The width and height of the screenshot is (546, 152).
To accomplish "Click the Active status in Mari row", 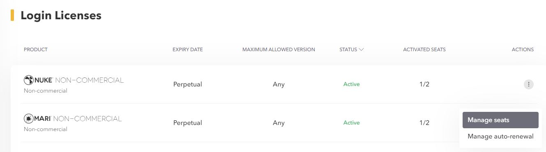I will tap(351, 123).
